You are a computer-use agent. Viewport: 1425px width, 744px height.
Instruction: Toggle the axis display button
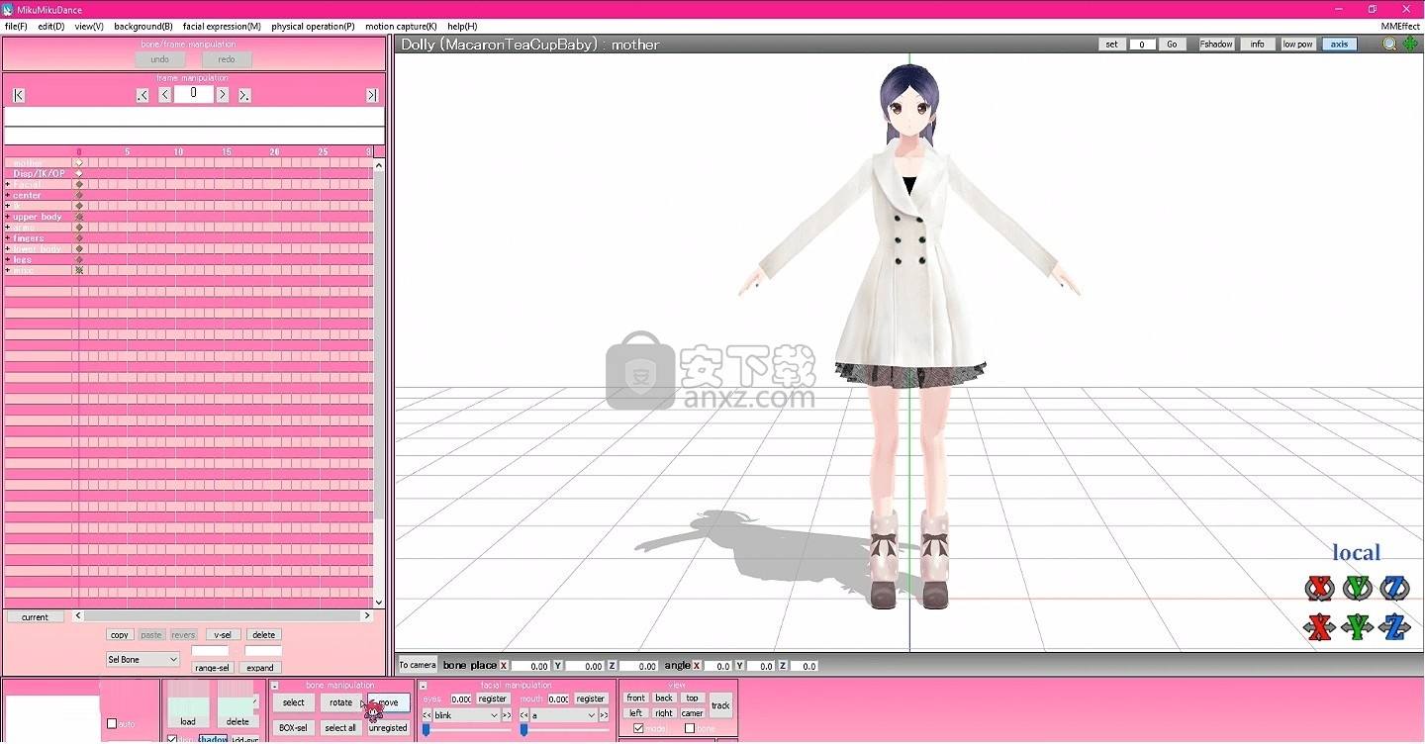1339,45
